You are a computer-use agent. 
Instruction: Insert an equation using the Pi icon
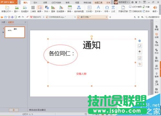[113, 8]
